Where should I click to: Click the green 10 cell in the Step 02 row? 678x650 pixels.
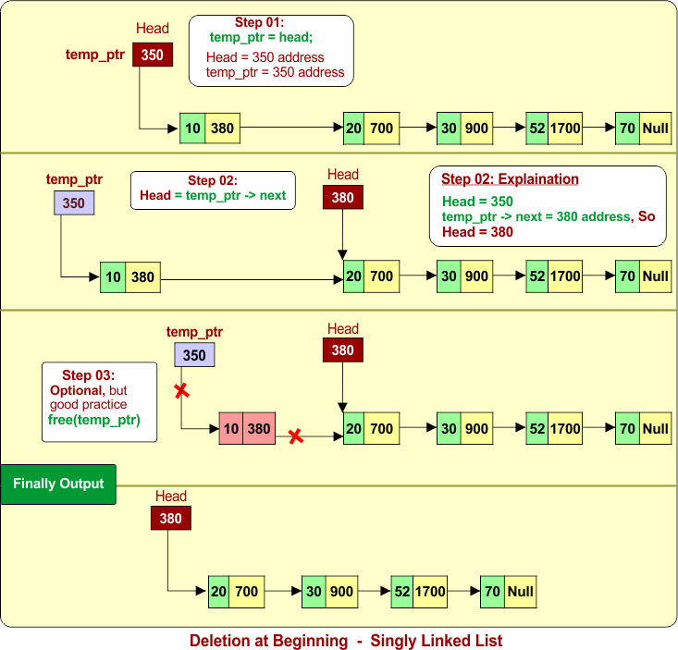tap(113, 277)
